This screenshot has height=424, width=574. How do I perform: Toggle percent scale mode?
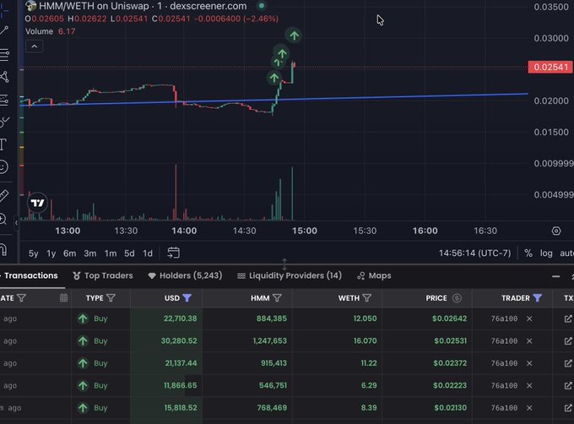528,253
